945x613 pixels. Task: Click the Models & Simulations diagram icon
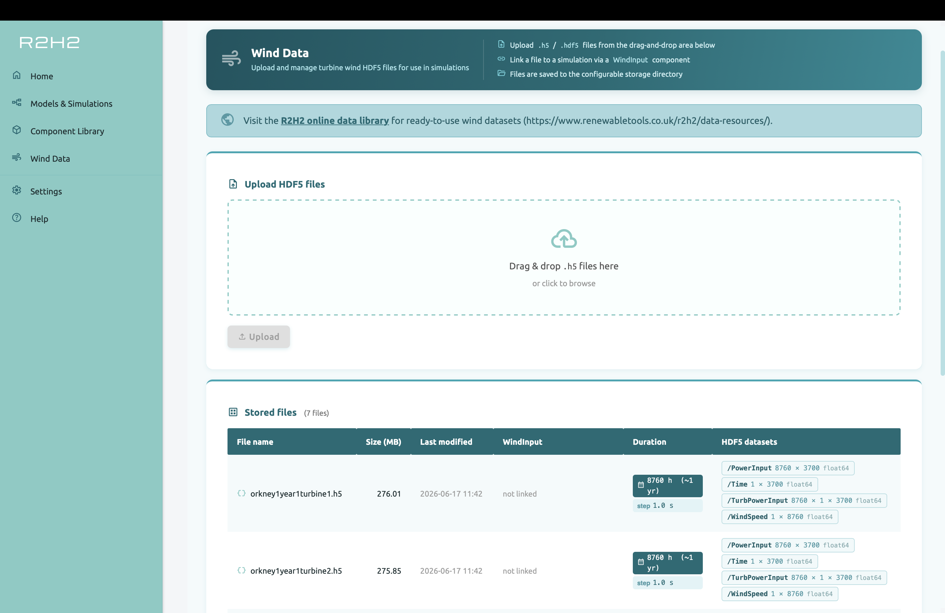(x=17, y=103)
